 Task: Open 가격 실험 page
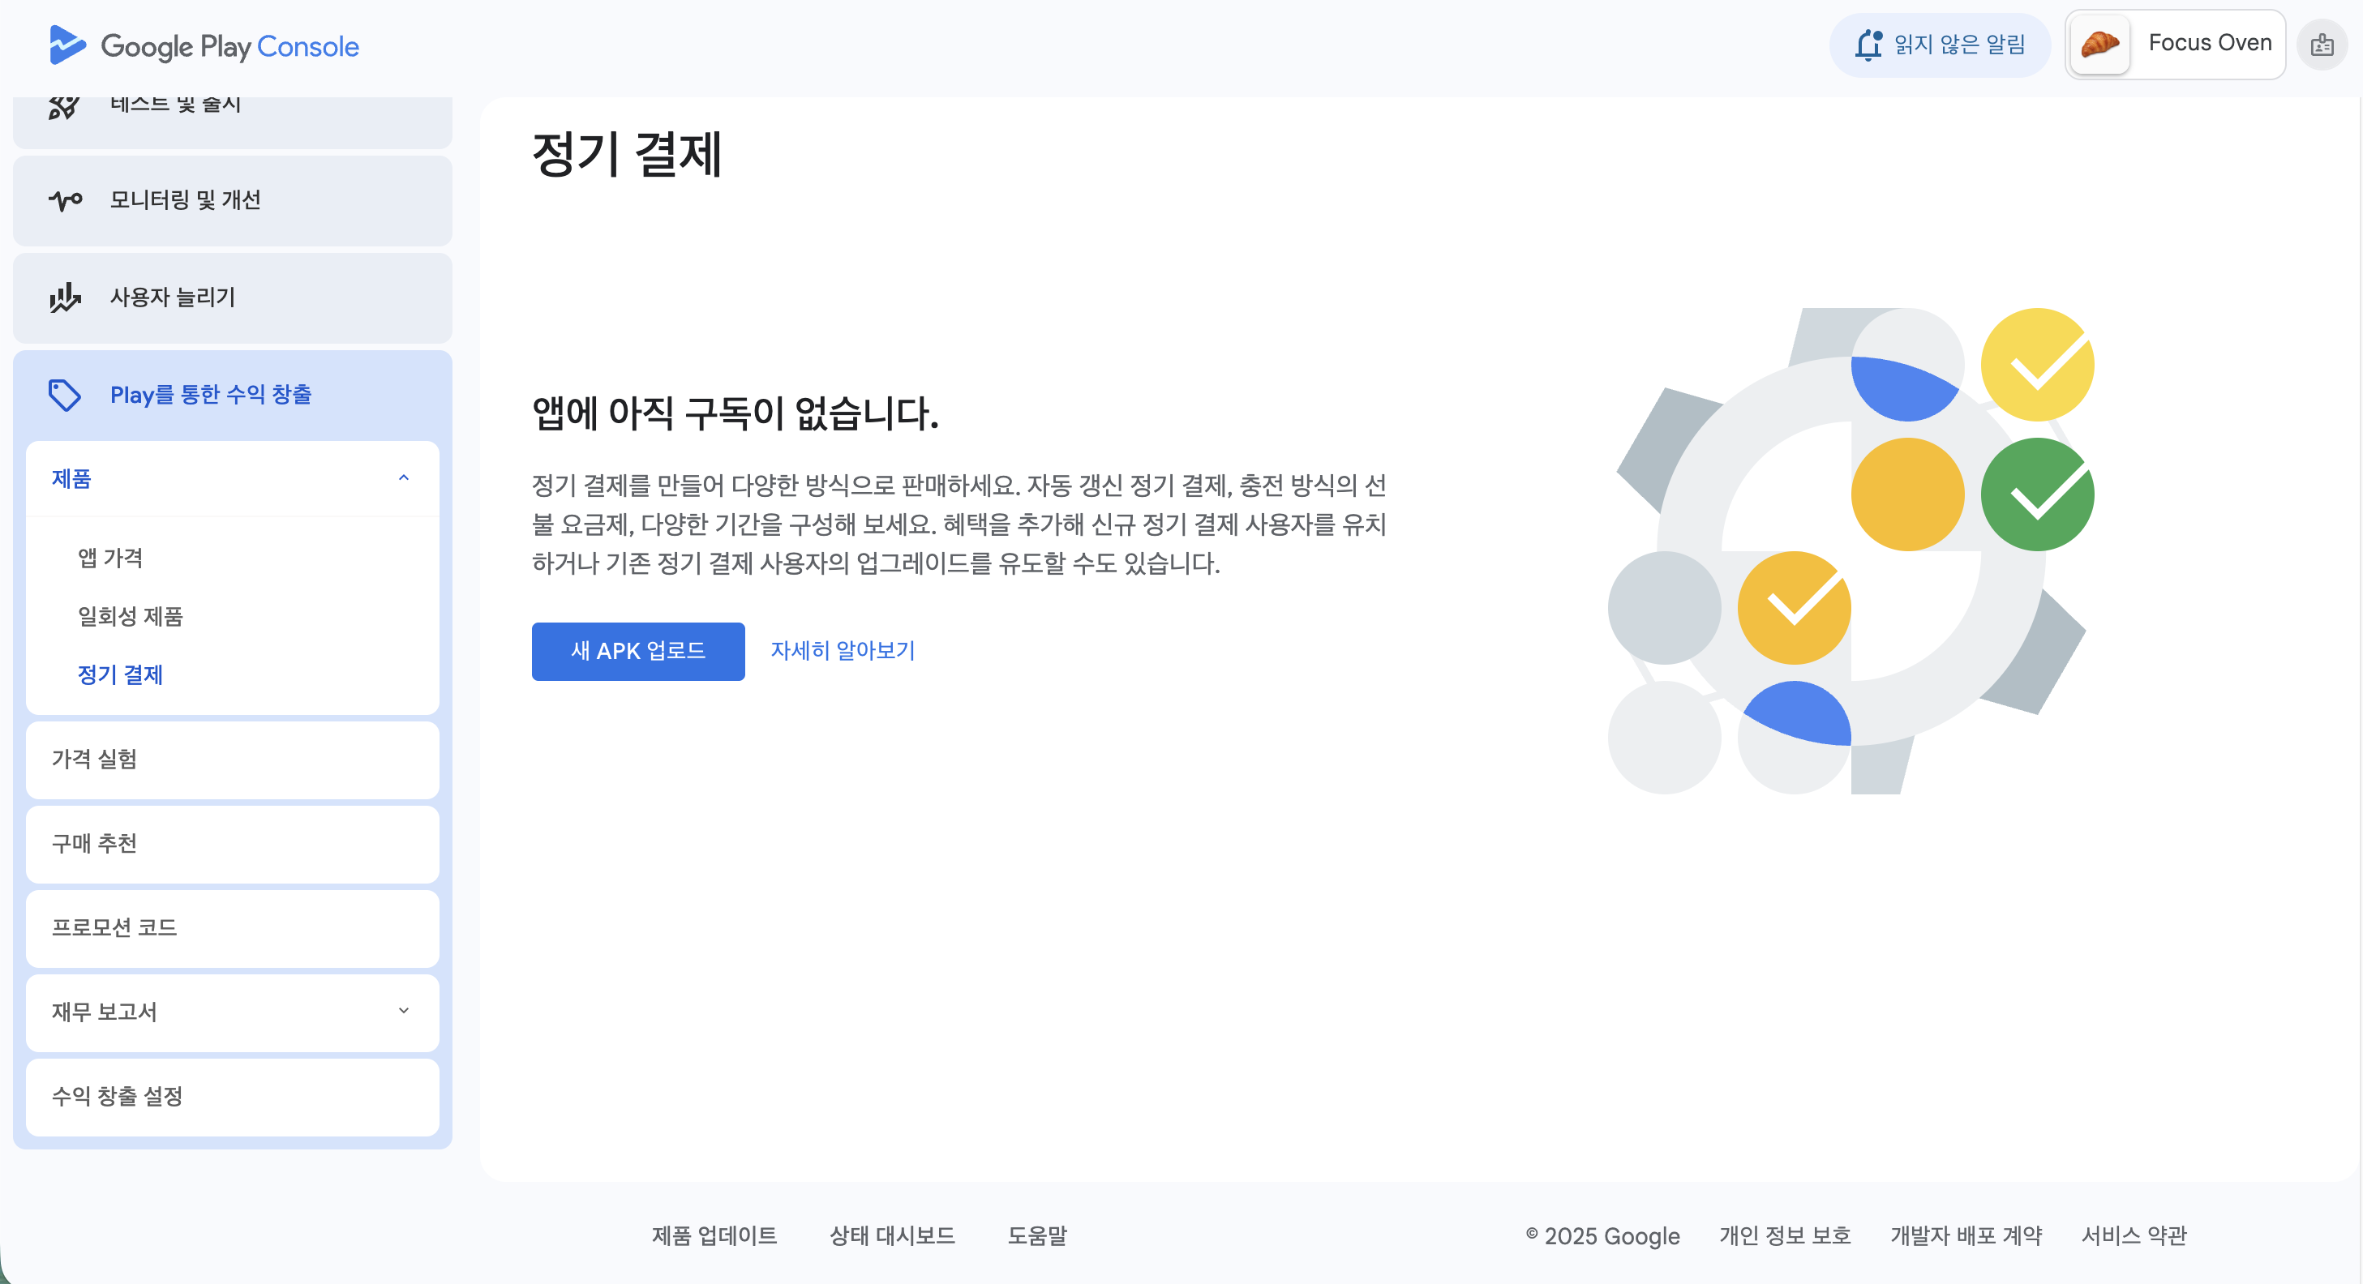(95, 760)
